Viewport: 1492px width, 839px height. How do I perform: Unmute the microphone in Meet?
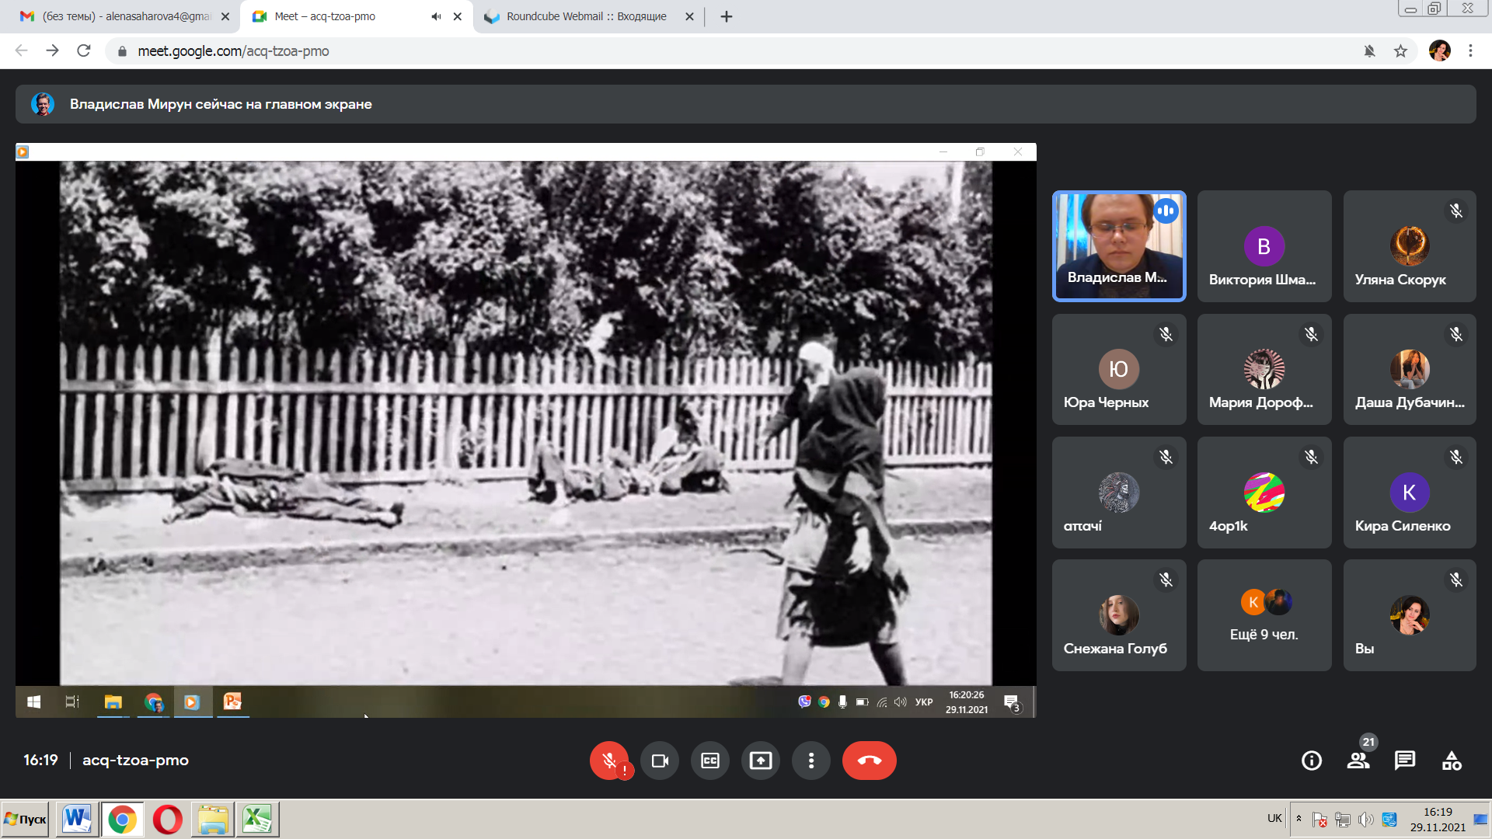(609, 761)
